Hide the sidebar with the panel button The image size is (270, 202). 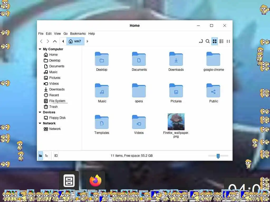pyautogui.click(x=56, y=156)
